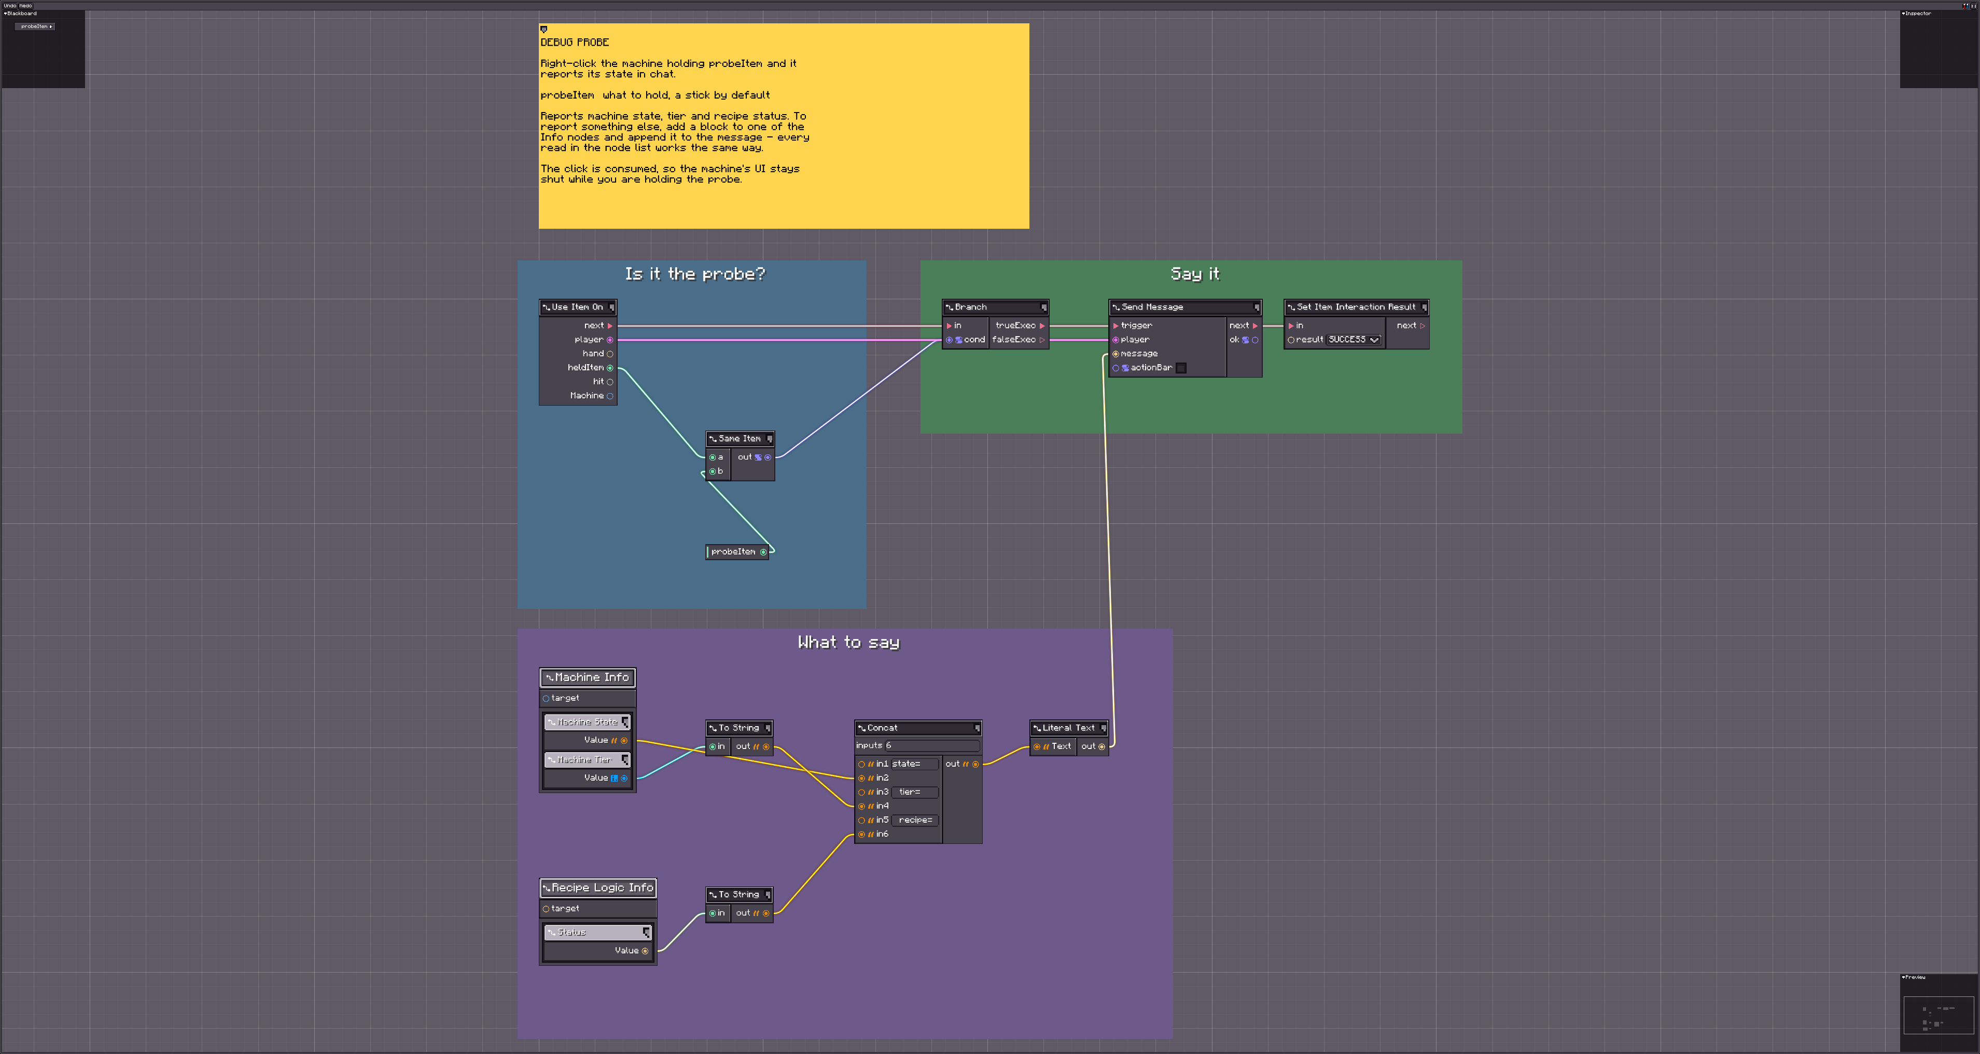Collapse the Machine Tier block
This screenshot has width=1980, height=1054.
click(625, 759)
